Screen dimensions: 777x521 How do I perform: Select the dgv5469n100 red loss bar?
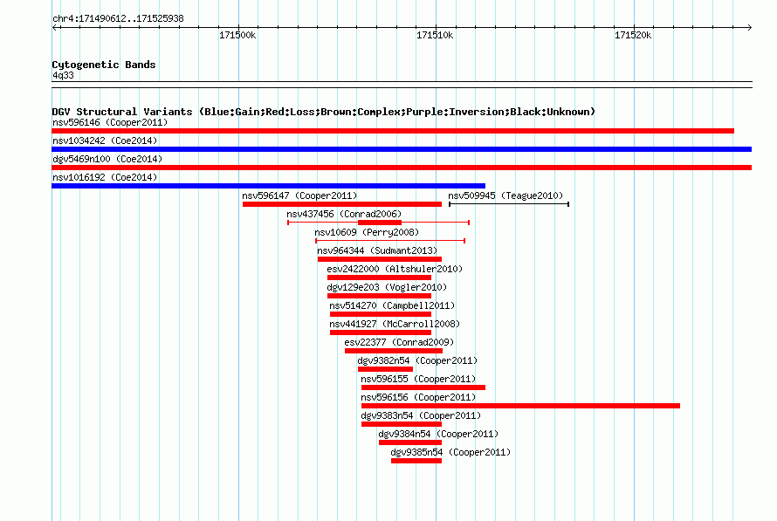(402, 168)
